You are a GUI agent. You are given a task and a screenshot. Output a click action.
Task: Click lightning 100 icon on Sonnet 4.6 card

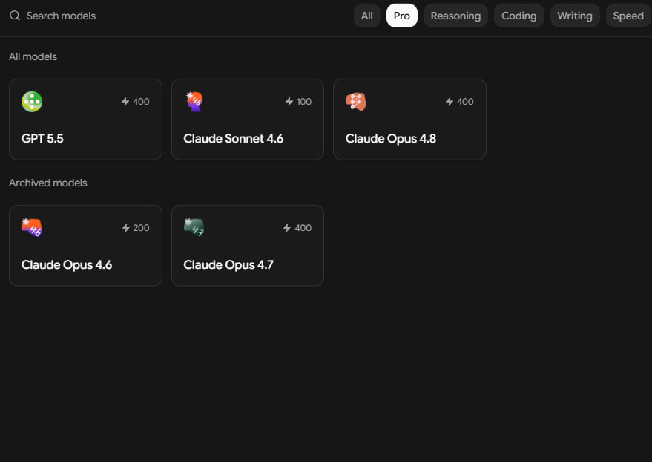click(x=289, y=102)
